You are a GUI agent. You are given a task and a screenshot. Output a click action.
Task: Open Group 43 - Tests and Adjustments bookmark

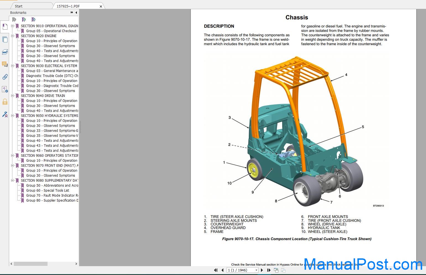pyautogui.click(x=52, y=145)
